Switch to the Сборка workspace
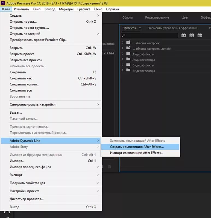The width and height of the screenshot is (211, 218). point(127,17)
